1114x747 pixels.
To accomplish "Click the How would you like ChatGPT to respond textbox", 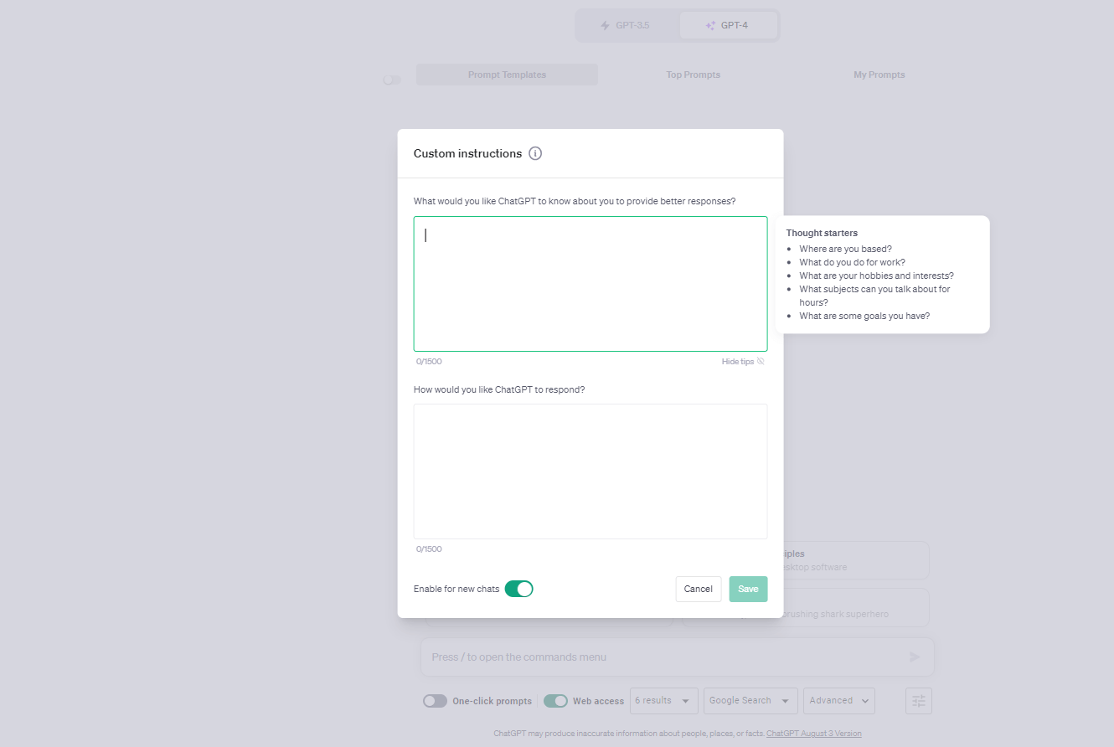I will 591,471.
